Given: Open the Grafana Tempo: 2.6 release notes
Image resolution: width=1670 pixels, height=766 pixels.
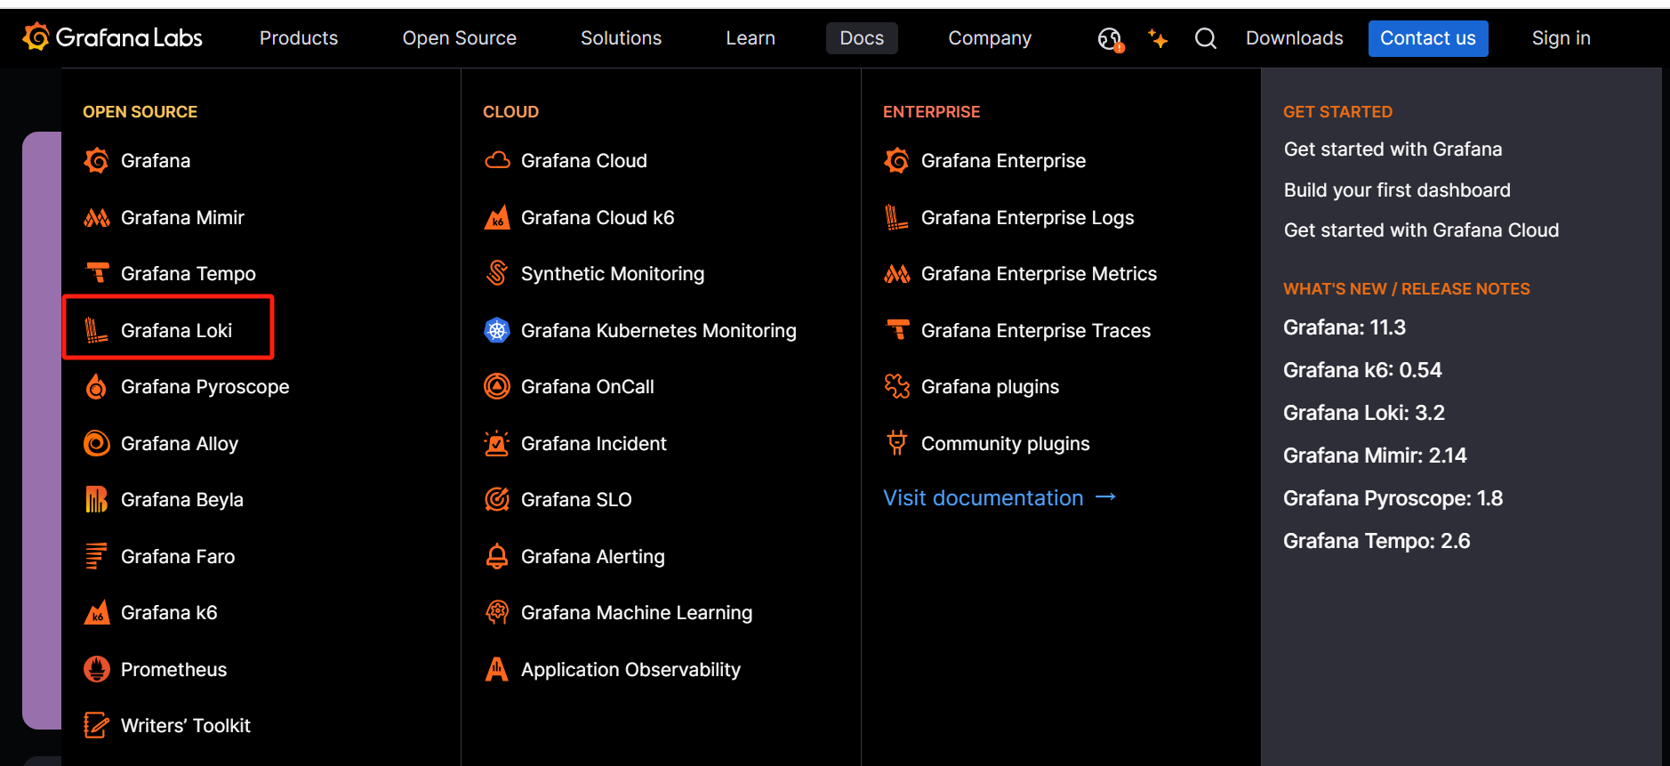Looking at the screenshot, I should [x=1377, y=541].
